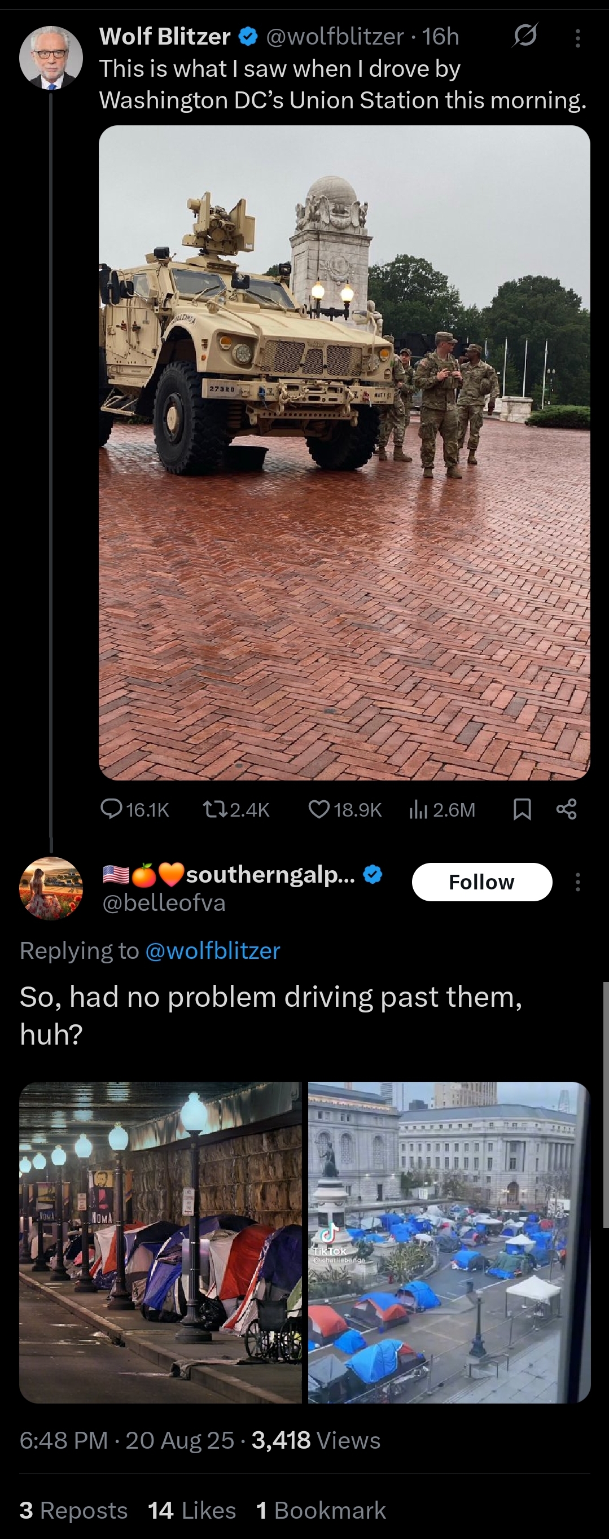This screenshot has height=1539, width=609.
Task: Share Wolf Blitzer's post via share icon
Action: pyautogui.click(x=567, y=809)
